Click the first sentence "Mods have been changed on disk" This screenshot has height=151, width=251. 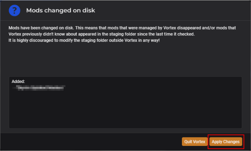41,28
